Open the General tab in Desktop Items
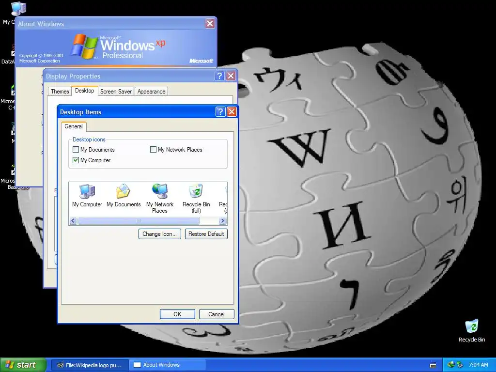This screenshot has width=496, height=372. [74, 126]
